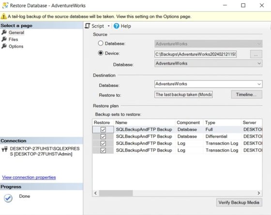Select the Database source radio button
271x215 pixels.
[x=101, y=43]
